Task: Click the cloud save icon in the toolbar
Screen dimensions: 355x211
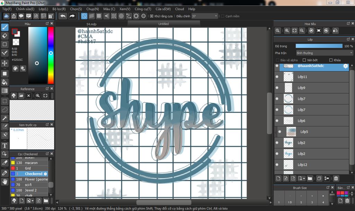Action: (6, 16)
